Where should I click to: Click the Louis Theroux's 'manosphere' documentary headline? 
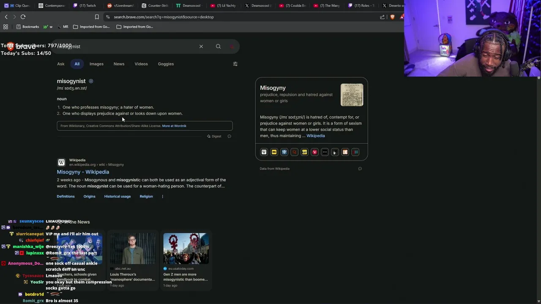[x=133, y=277]
